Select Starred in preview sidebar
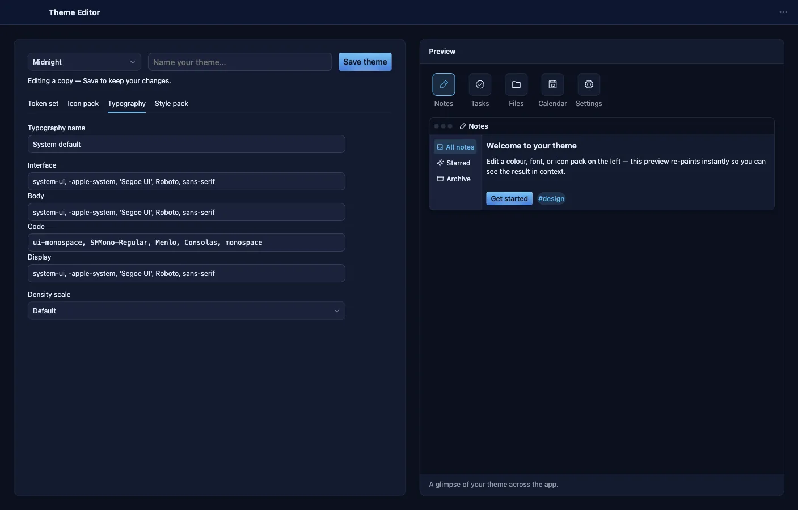Screen dimensions: 798x510 pyautogui.click(x=455, y=163)
